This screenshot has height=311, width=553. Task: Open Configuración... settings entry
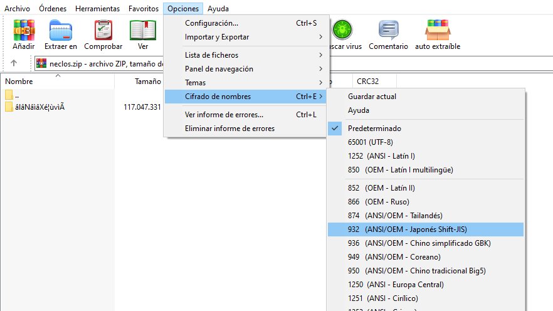click(x=245, y=23)
